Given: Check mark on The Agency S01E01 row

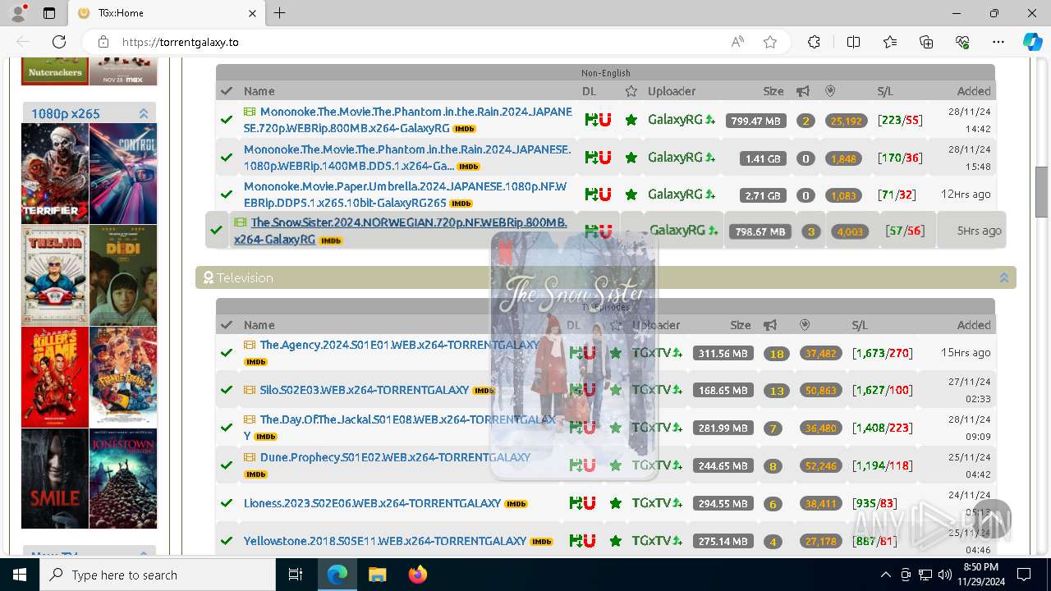Looking at the screenshot, I should [227, 353].
